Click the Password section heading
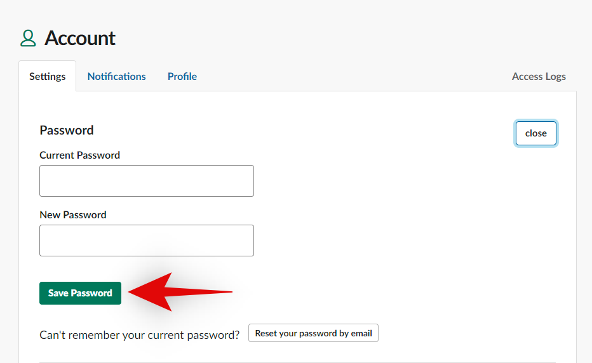The image size is (592, 363). 67,130
